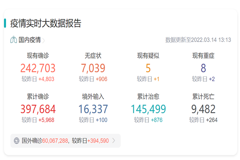Click the 境外输入 value 16,337
This screenshot has width=240, height=160.
click(93, 109)
